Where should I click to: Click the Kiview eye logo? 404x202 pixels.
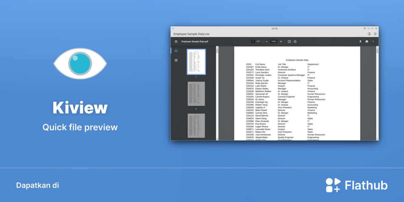pyautogui.click(x=80, y=63)
